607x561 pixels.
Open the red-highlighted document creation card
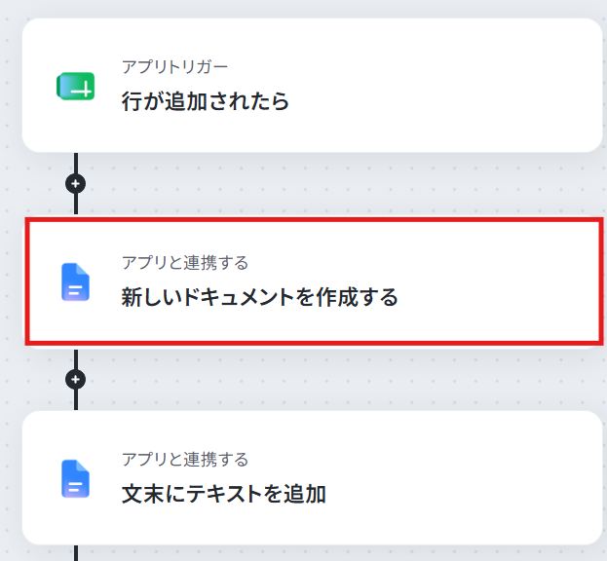coord(314,281)
